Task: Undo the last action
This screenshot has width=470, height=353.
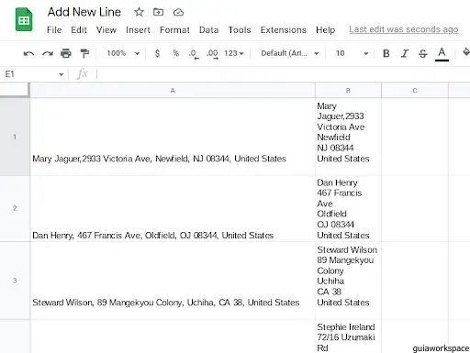Action: (x=28, y=54)
